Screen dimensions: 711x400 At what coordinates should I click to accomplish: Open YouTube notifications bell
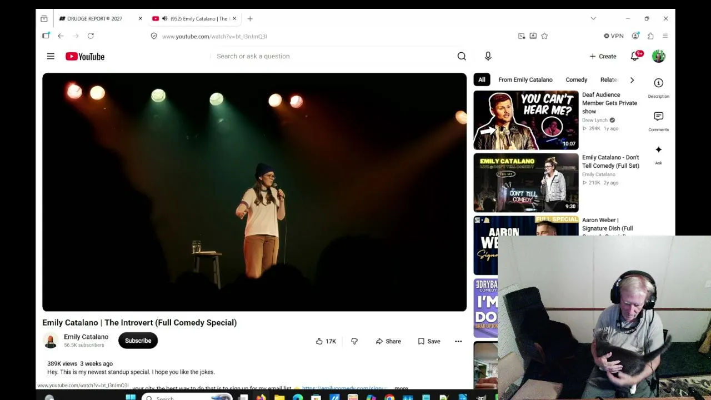pos(635,56)
